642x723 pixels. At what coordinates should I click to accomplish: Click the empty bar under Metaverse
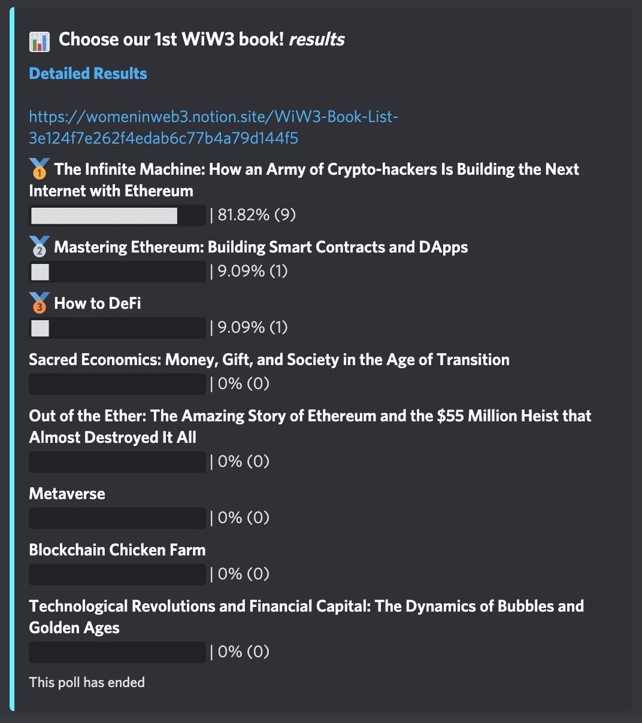(118, 518)
